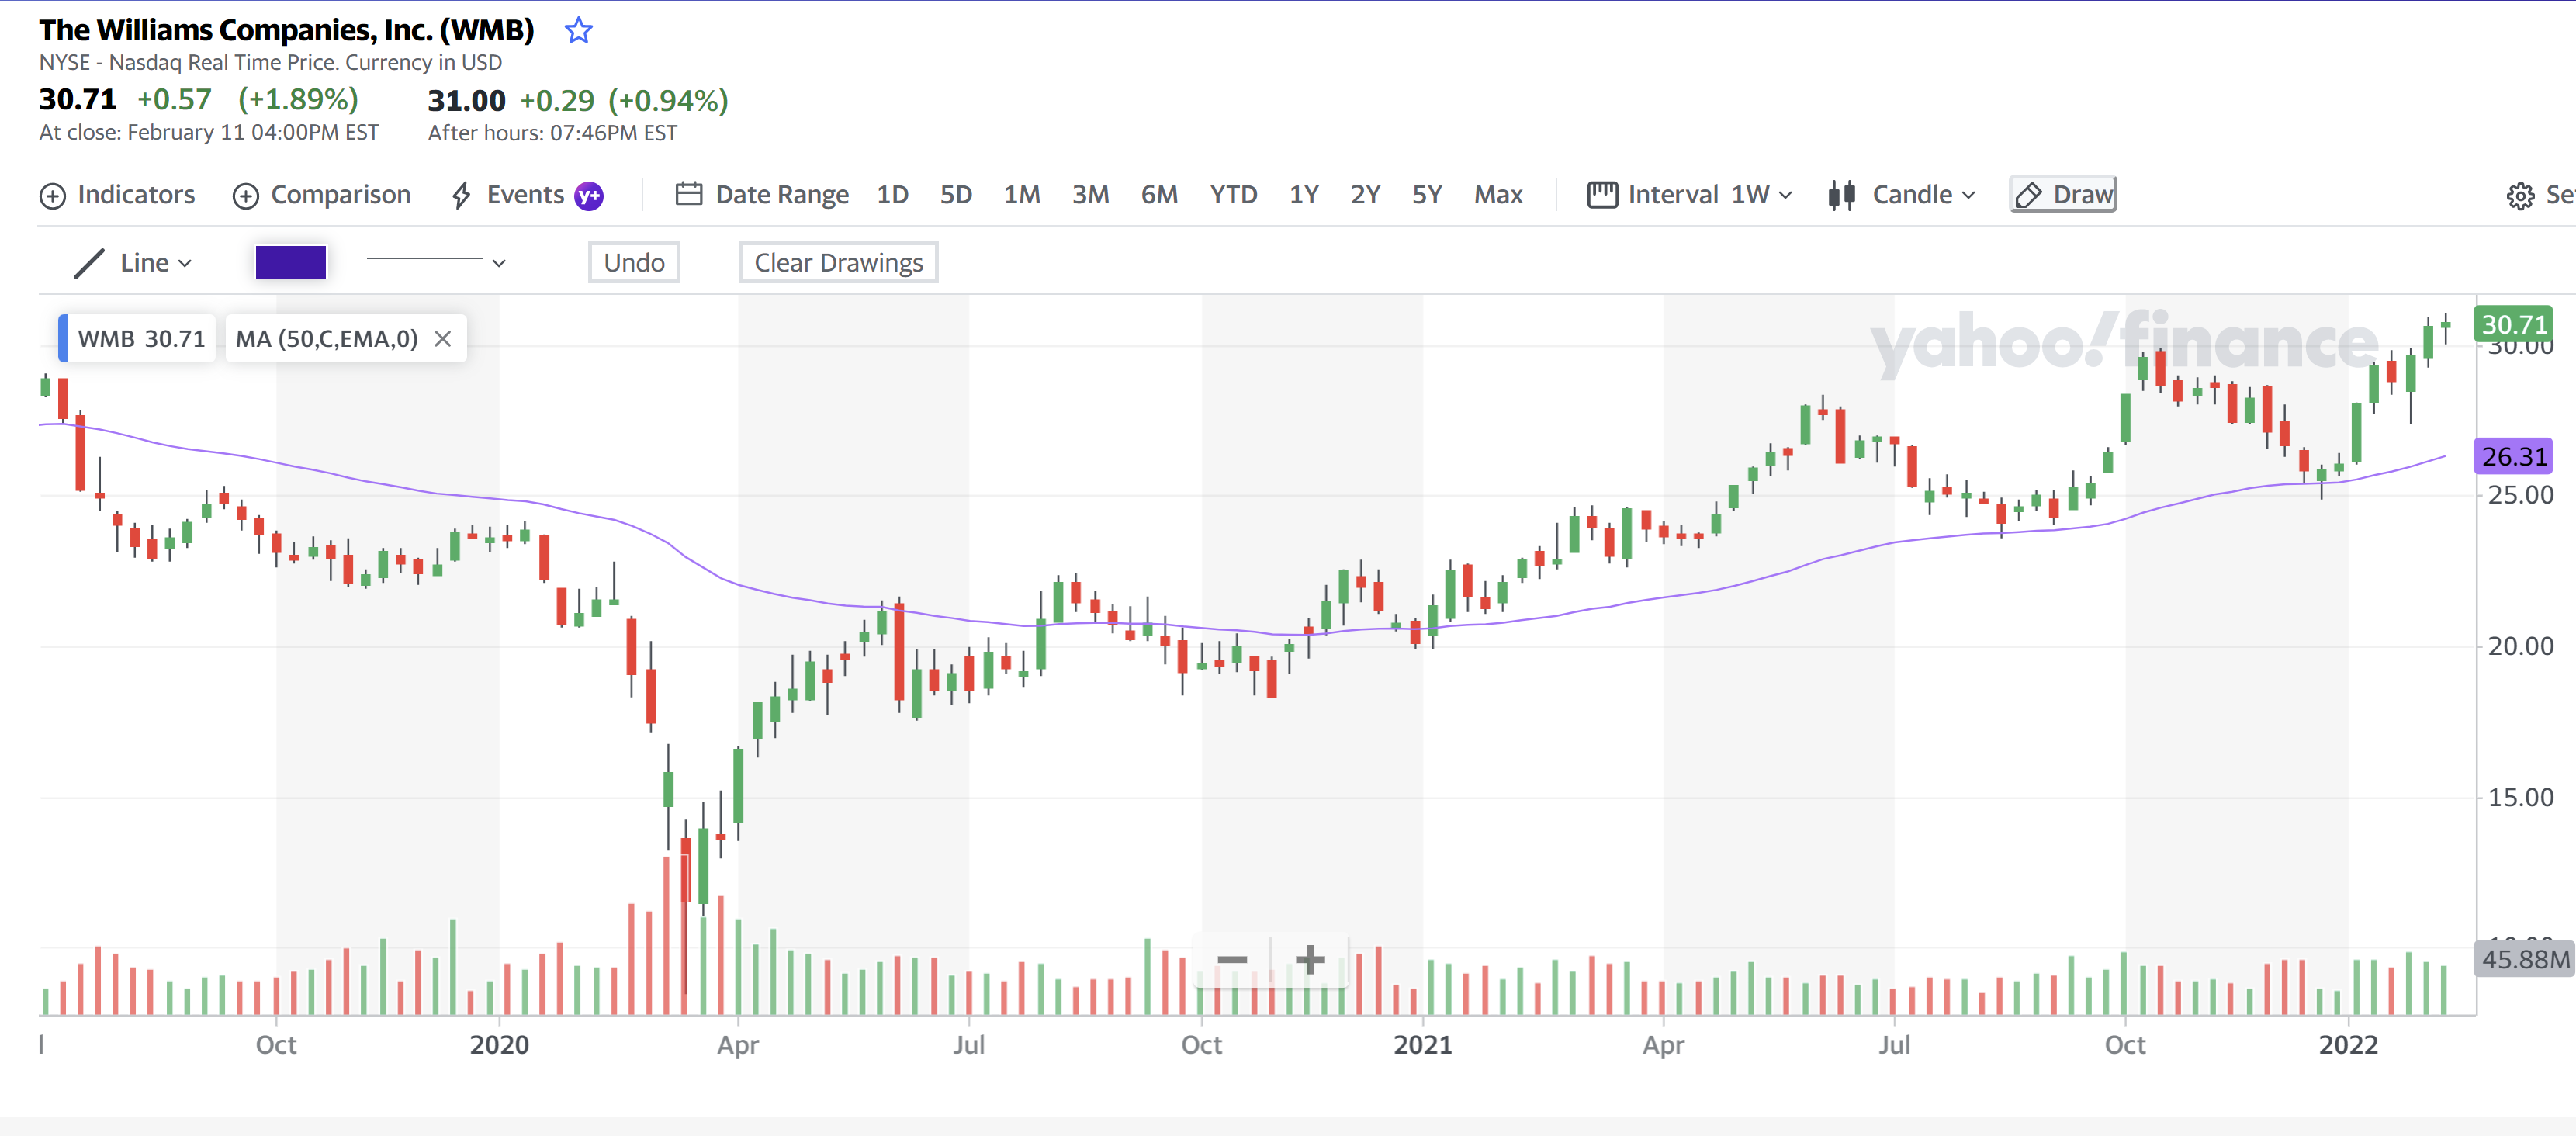Click the Interval ruler icon
The width and height of the screenshot is (2576, 1136).
point(1602,195)
